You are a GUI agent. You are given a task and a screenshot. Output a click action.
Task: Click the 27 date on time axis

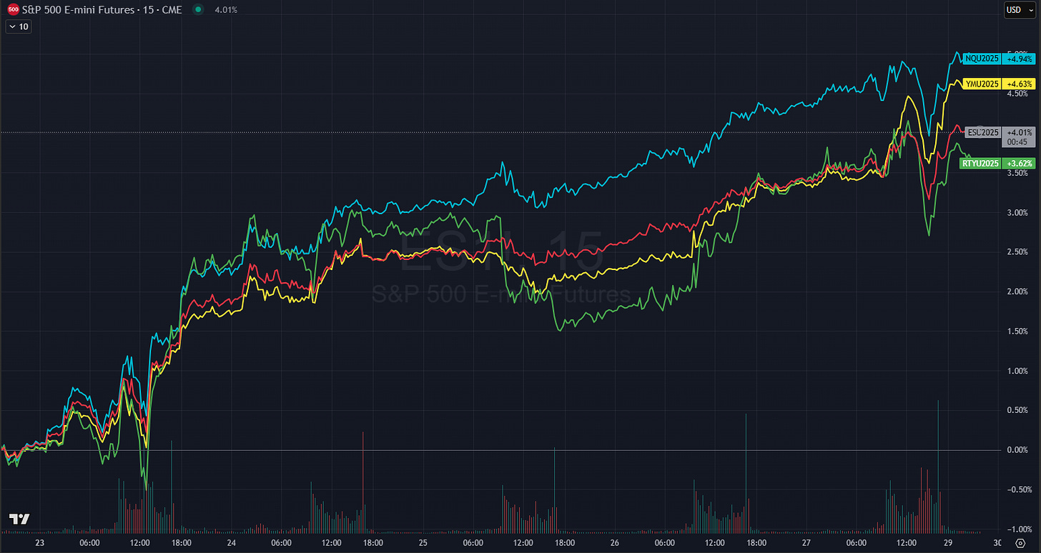pyautogui.click(x=806, y=543)
